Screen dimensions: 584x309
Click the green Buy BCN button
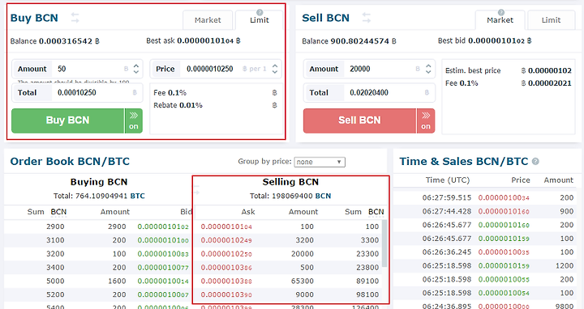pyautogui.click(x=68, y=121)
